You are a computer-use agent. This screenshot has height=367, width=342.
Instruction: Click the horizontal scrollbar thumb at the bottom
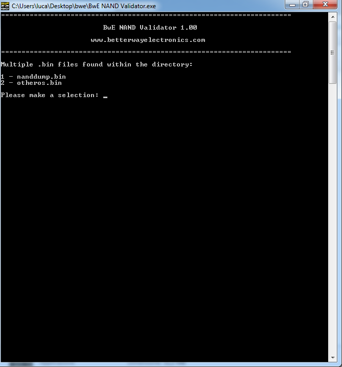(20, 364)
